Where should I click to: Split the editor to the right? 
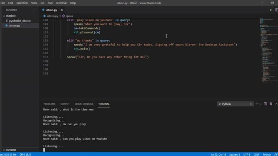click(276, 10)
